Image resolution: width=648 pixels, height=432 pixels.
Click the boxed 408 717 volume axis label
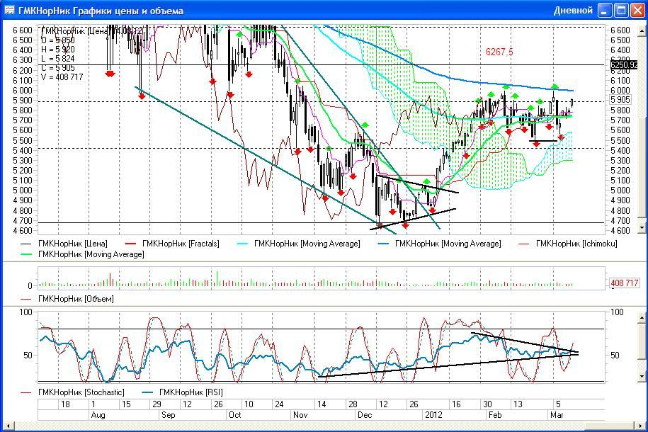[624, 283]
